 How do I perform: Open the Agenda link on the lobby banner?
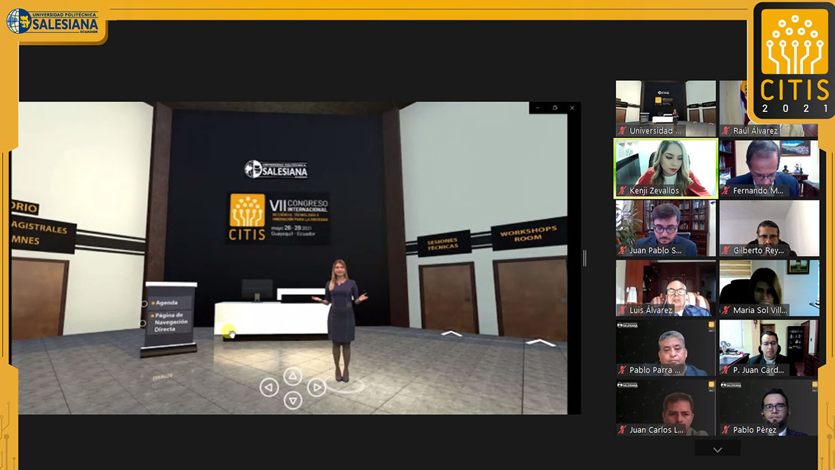tap(166, 303)
